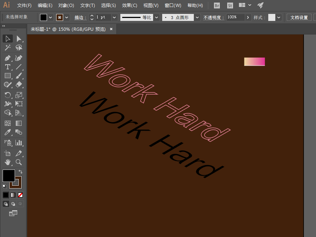316x237 pixels.
Task: Expand variable width profile dropdown
Action: [157, 18]
